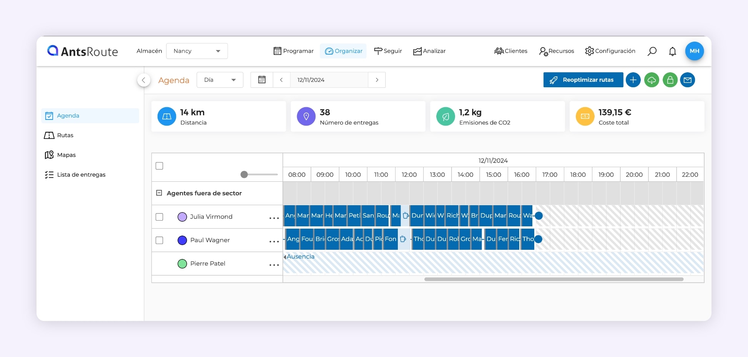Open the Almacén Nancy dropdown
Screen dimensions: 748x357
[x=197, y=51]
